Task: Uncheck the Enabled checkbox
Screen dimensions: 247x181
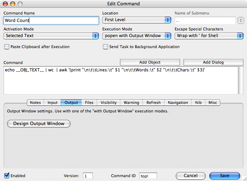Action: (7, 176)
